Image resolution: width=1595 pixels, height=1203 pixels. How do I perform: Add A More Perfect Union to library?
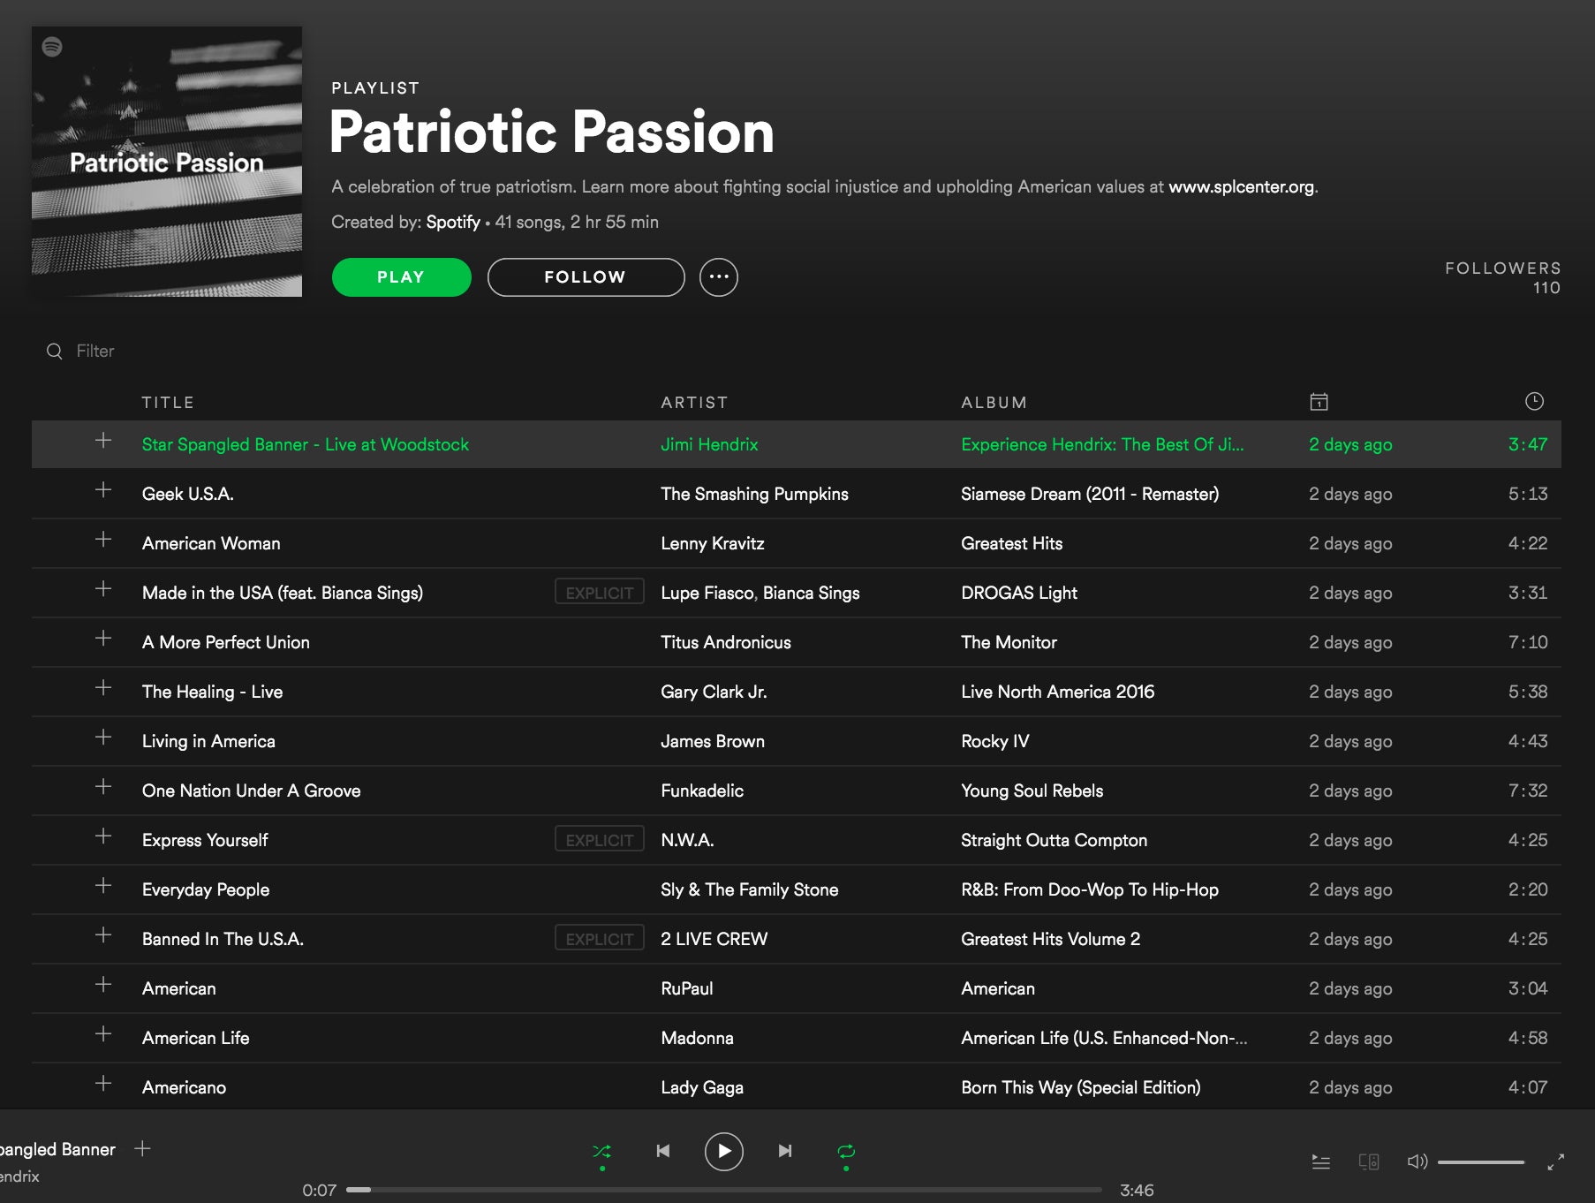pos(103,639)
